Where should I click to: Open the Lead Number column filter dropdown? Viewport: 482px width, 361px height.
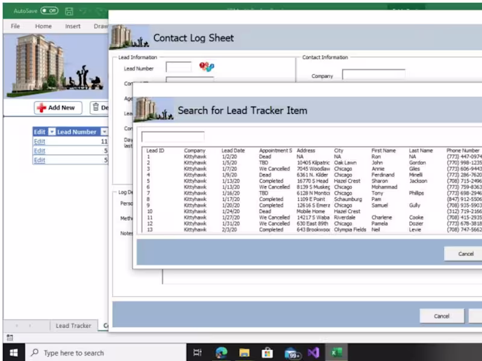[104, 132]
